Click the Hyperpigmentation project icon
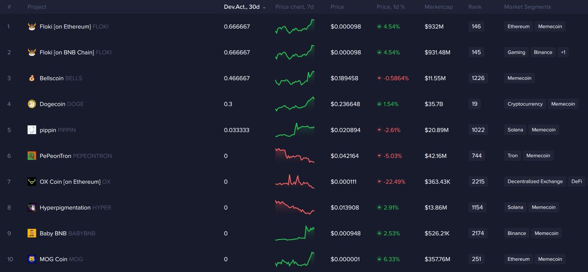Screen dimensions: 588x272 [x=32, y=208]
